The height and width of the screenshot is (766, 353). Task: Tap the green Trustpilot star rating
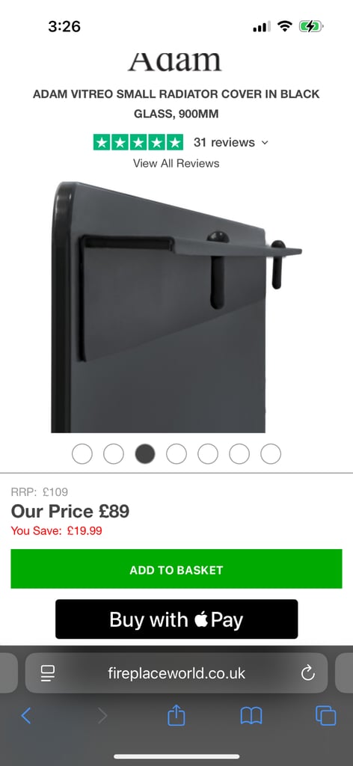[138, 142]
